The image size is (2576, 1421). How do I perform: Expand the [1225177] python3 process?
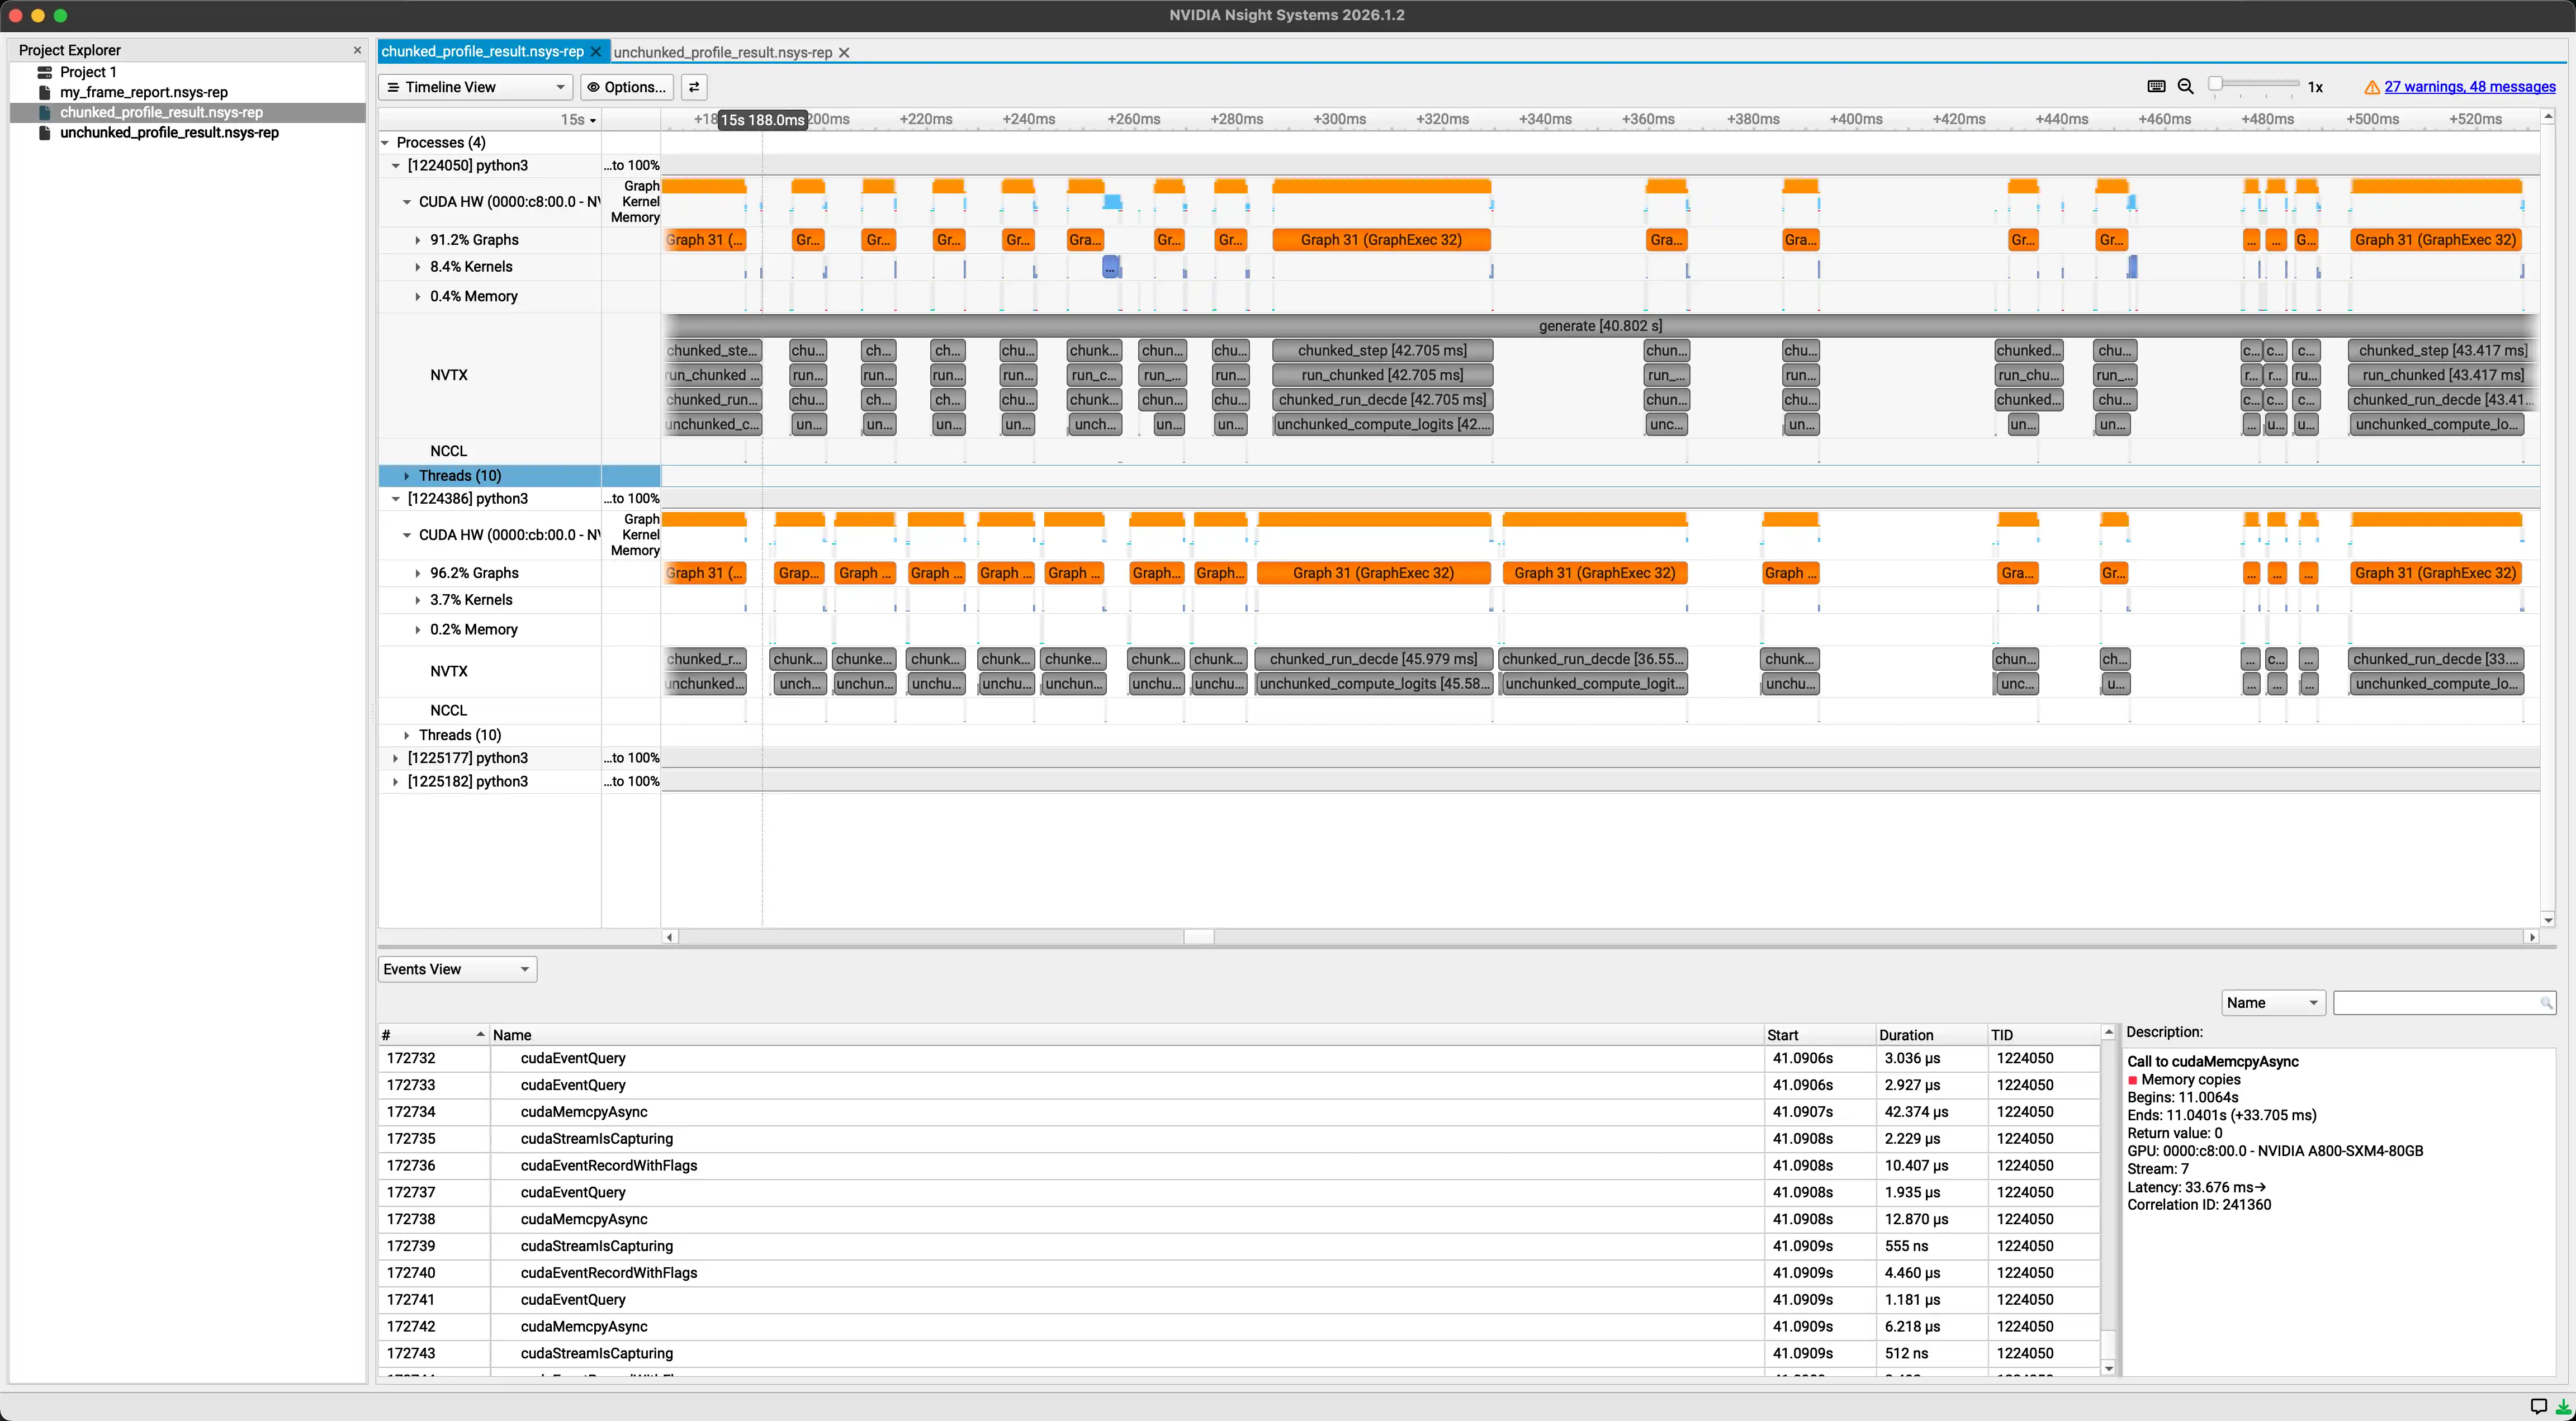(x=396, y=758)
